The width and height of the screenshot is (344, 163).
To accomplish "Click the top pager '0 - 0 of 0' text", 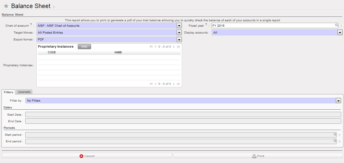I will 165,47.
